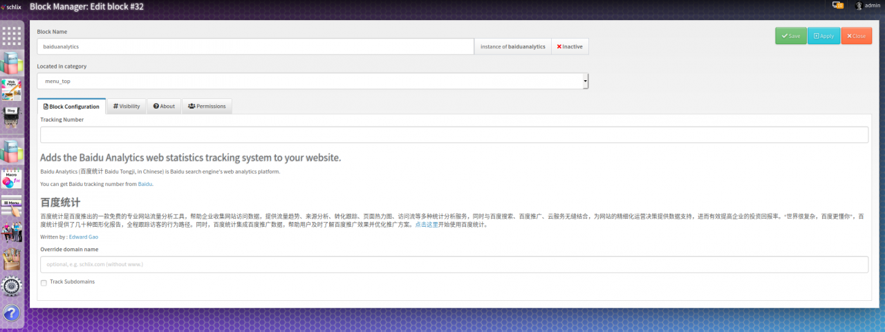Click the Track Subdomains label text

(x=72, y=282)
